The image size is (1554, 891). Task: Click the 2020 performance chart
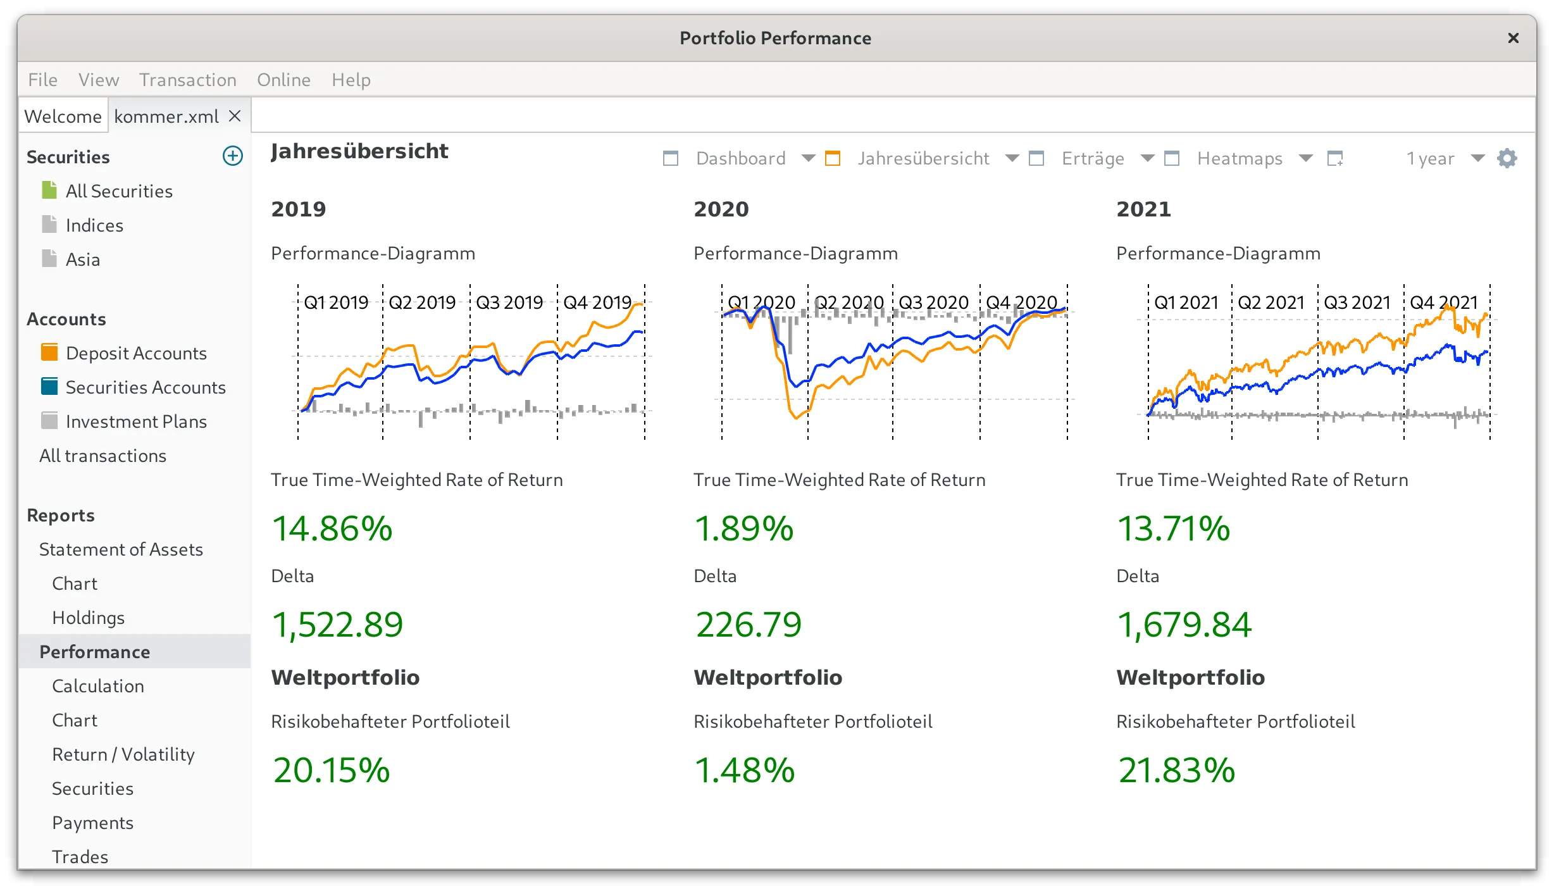[x=895, y=362]
